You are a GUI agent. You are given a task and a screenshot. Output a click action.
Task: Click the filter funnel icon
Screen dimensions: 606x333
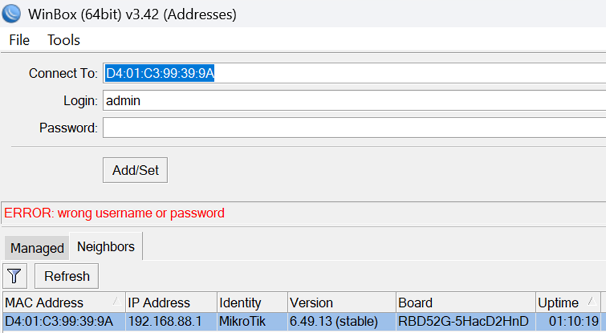15,276
